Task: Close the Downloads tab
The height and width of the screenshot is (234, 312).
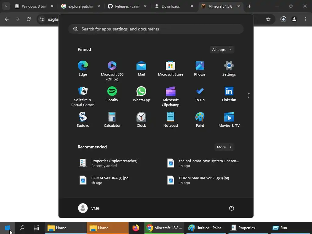Action: (192, 6)
